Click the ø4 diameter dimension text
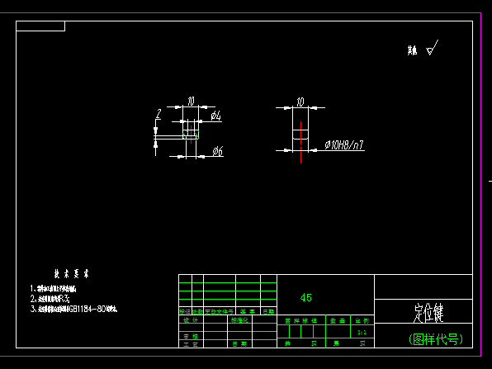 point(216,116)
